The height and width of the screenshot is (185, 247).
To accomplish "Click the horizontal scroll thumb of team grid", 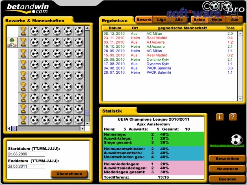I will pyautogui.click(x=14, y=129).
